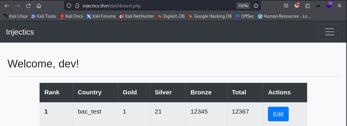Open the Pocket save icon

[286, 6]
